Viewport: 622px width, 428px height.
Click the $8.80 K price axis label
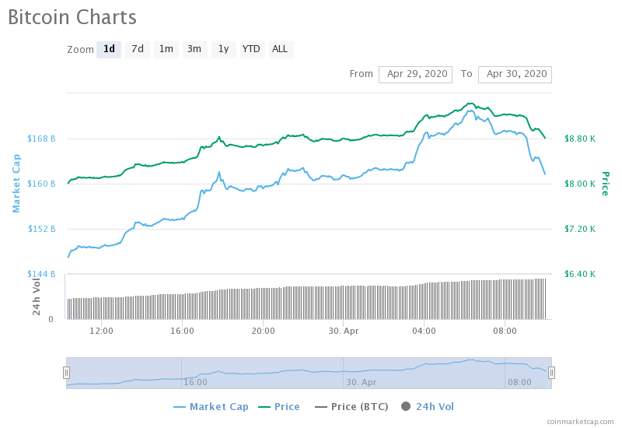click(x=580, y=139)
